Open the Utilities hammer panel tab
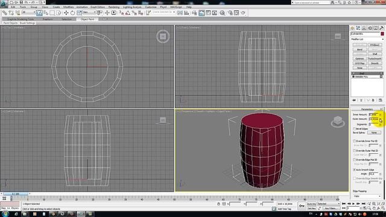Viewport: 386px width, 217px height. pos(382,28)
